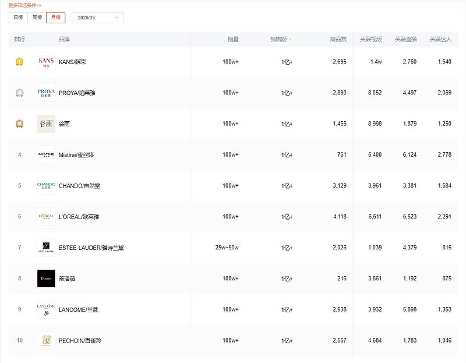Click the Estee Lauder brand logo
This screenshot has height=363, width=466.
tap(46, 248)
